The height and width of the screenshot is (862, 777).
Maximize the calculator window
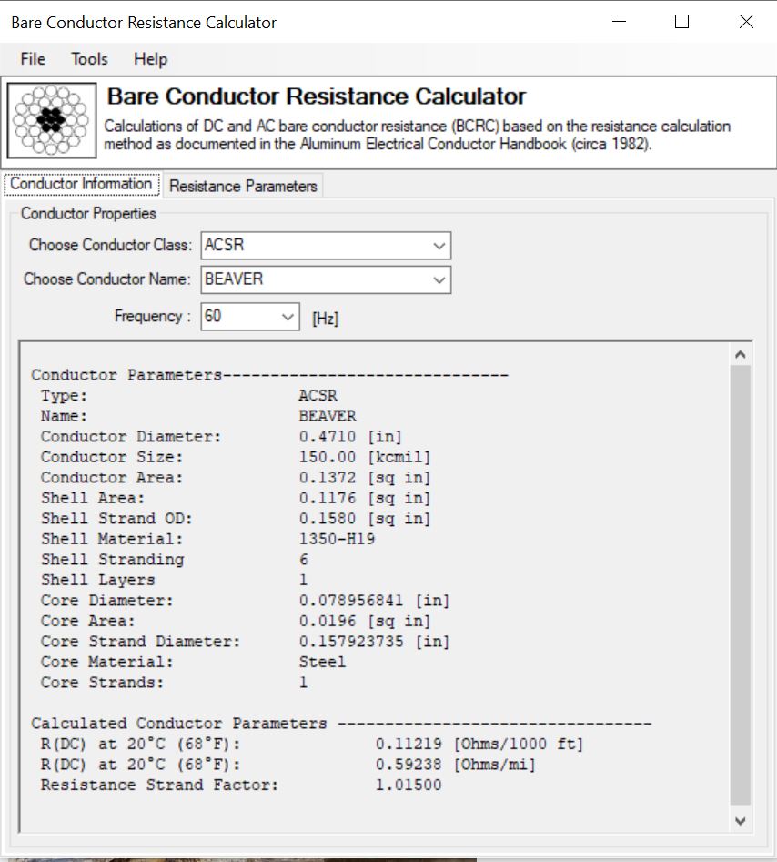coord(681,22)
